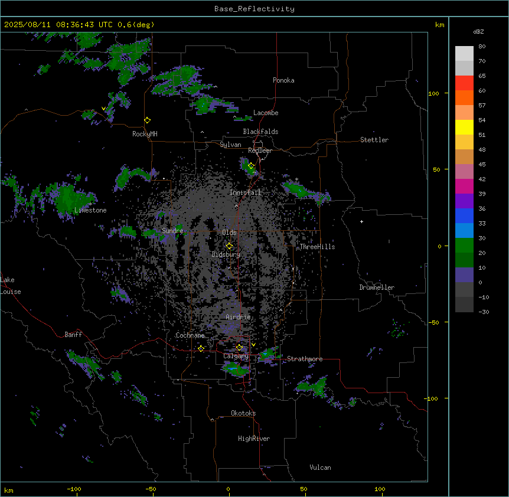Select the Innisfail label
The height and width of the screenshot is (497, 509).
(245, 192)
